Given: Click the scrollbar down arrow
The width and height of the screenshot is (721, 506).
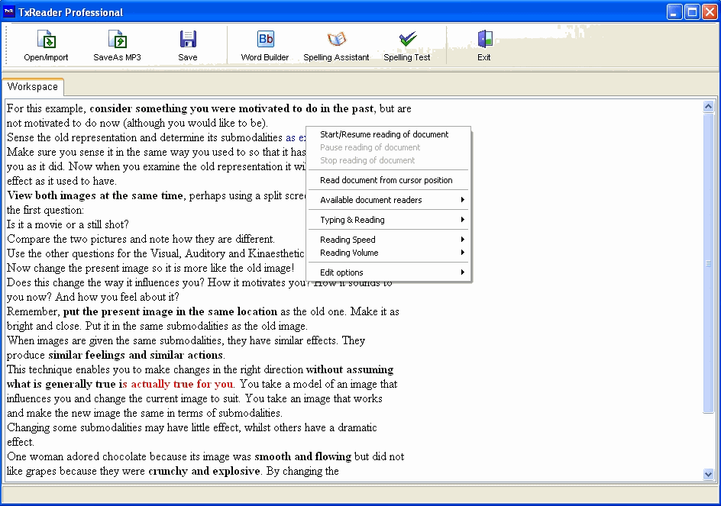Looking at the screenshot, I should [708, 474].
